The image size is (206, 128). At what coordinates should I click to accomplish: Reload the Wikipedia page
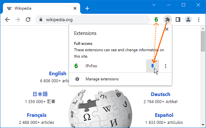point(28,20)
